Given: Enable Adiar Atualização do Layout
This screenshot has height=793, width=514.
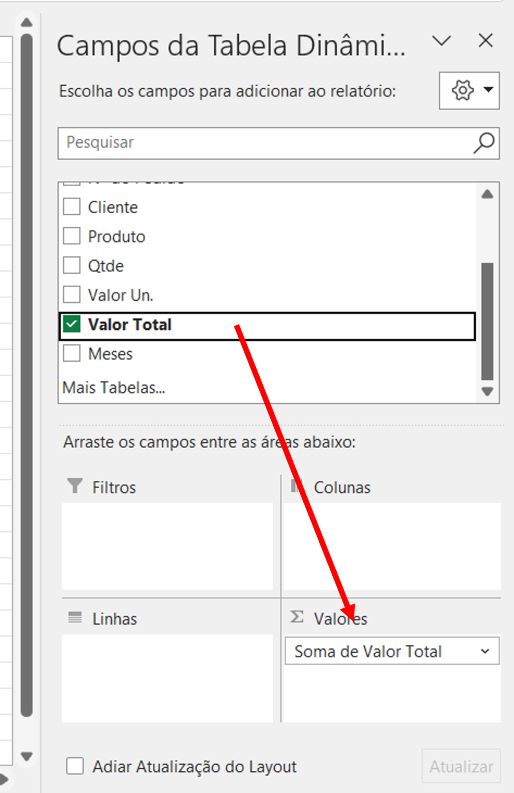Looking at the screenshot, I should (x=74, y=766).
